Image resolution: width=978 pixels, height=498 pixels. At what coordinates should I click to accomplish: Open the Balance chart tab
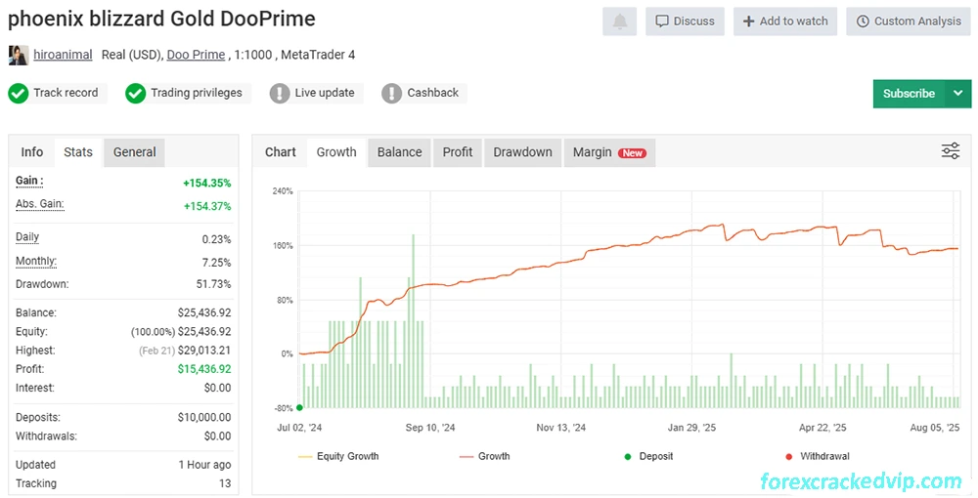pos(399,152)
